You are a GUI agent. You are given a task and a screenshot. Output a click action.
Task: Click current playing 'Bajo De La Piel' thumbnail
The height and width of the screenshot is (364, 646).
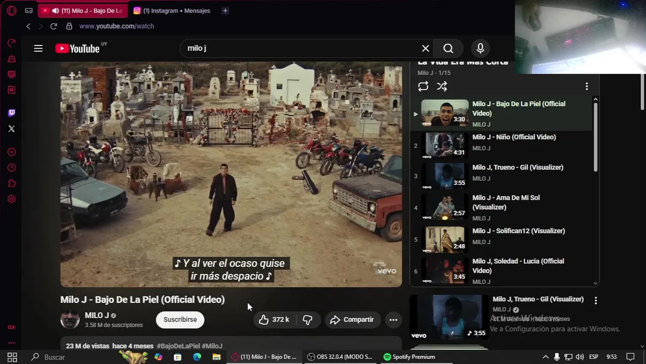click(x=445, y=113)
